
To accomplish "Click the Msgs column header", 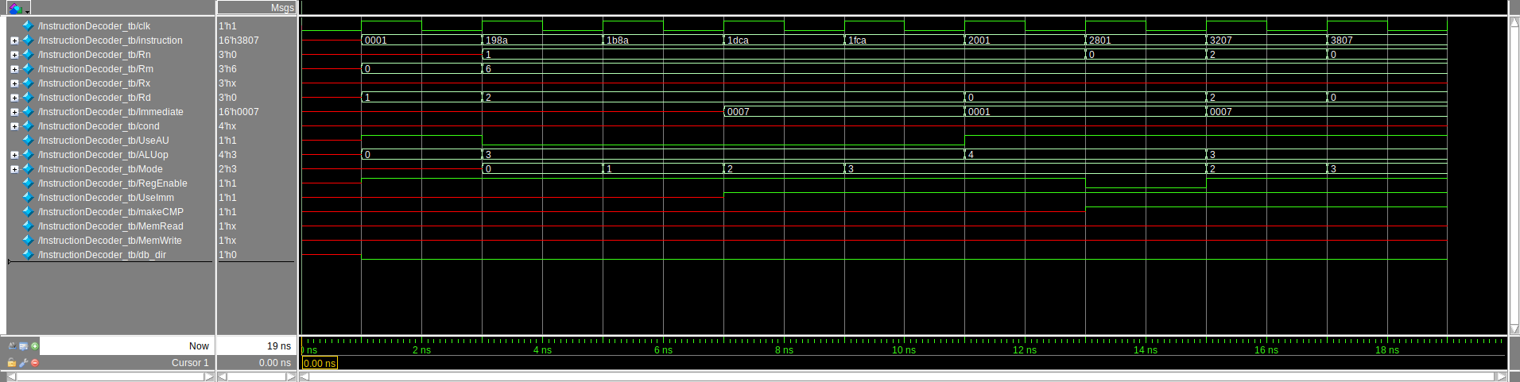I will point(256,8).
